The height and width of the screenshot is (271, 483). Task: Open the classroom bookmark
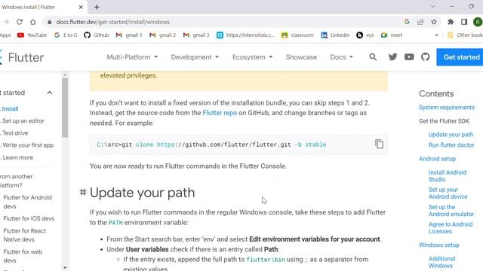pyautogui.click(x=297, y=35)
